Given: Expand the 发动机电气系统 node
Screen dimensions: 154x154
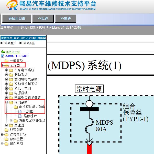Looking at the screenshot, I should (x=6, y=79).
